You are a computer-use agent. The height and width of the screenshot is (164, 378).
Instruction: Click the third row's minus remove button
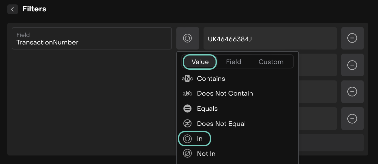(352, 92)
